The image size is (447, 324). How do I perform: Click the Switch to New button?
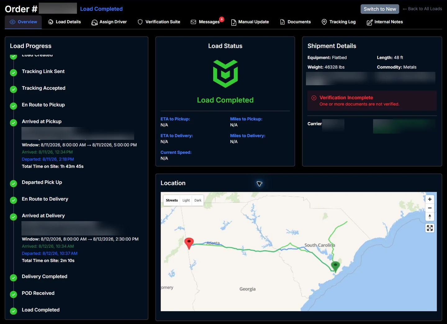(380, 9)
